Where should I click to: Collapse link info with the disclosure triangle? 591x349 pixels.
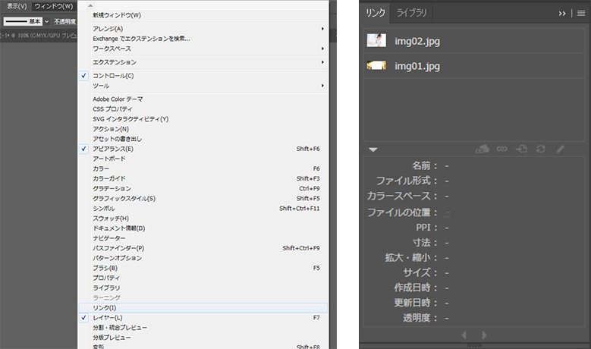pyautogui.click(x=373, y=149)
